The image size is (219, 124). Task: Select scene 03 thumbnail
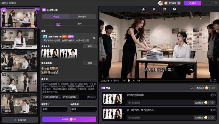pyautogui.click(x=19, y=61)
